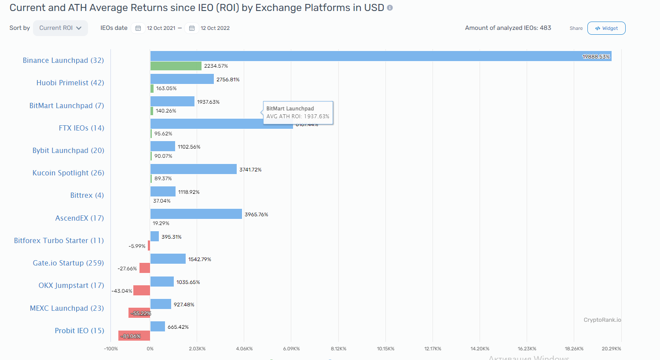Click the Share link

576,28
